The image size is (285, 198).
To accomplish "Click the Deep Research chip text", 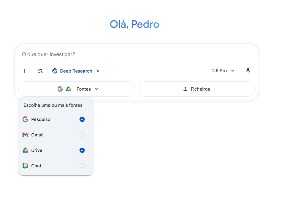I will [76, 71].
